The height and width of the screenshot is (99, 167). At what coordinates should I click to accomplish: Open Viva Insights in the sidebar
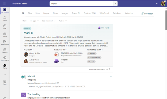pos(5,58)
